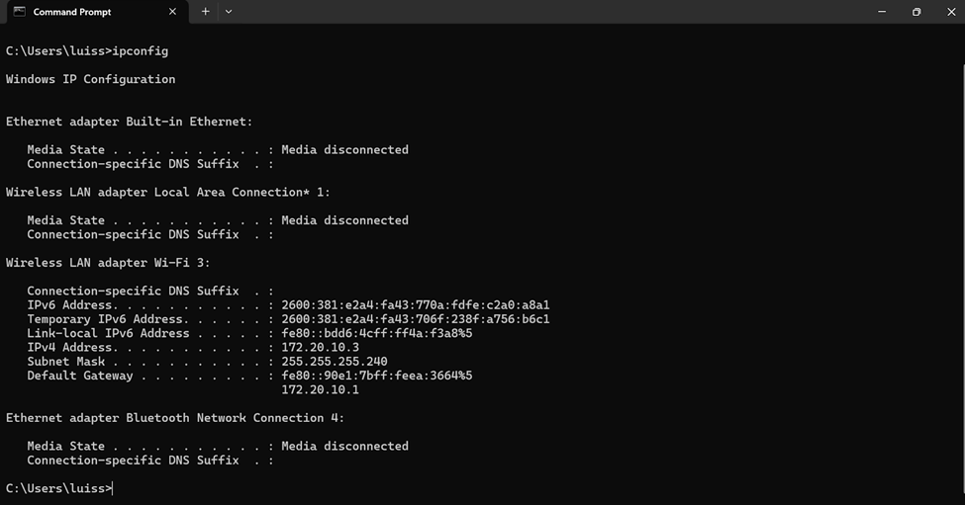Close the Command Prompt tab
Viewport: 965px width, 505px height.
172,12
